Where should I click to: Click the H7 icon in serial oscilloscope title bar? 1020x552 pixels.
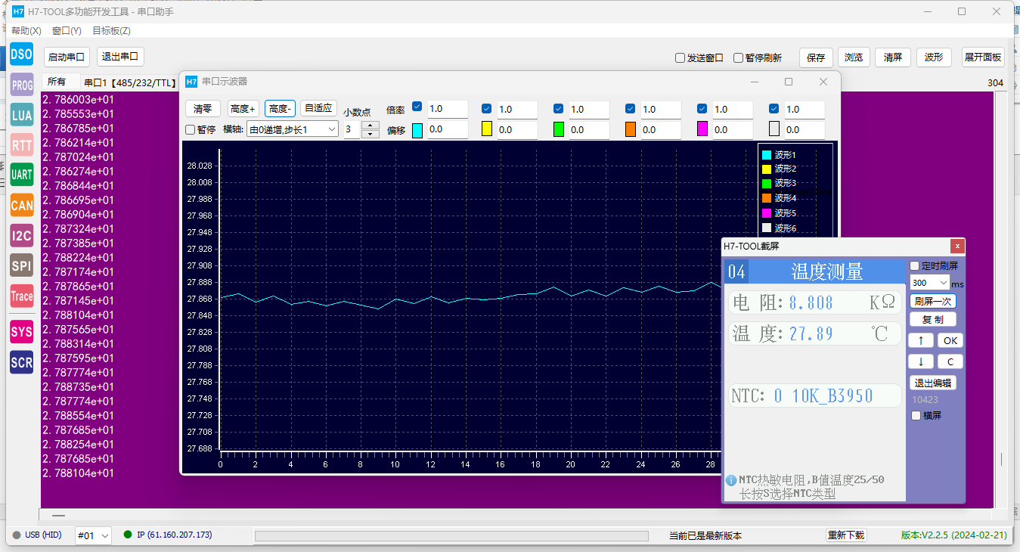(191, 82)
